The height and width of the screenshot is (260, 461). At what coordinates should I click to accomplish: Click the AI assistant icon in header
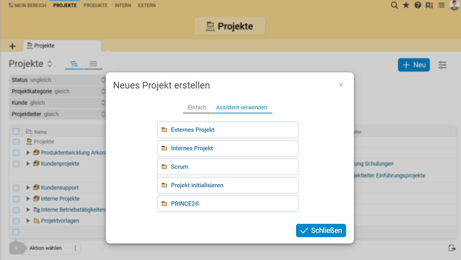point(430,6)
